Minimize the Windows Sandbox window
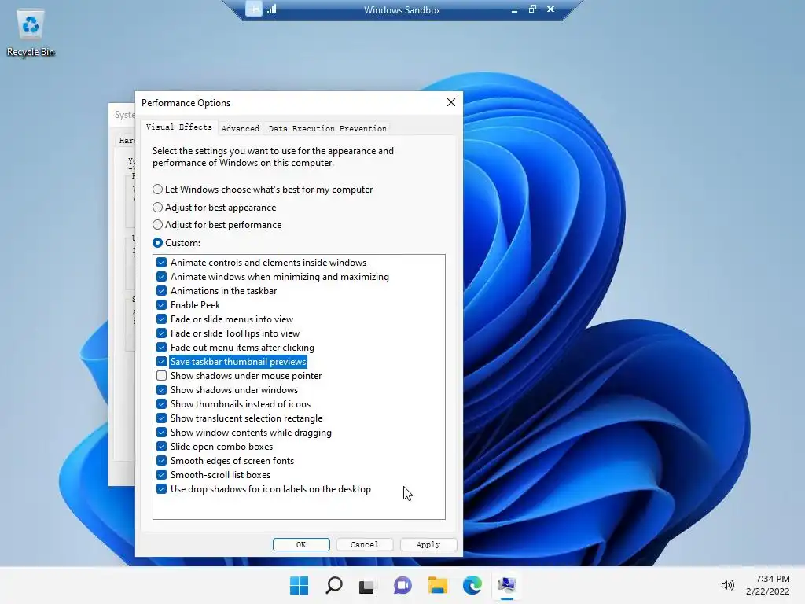 [x=514, y=9]
